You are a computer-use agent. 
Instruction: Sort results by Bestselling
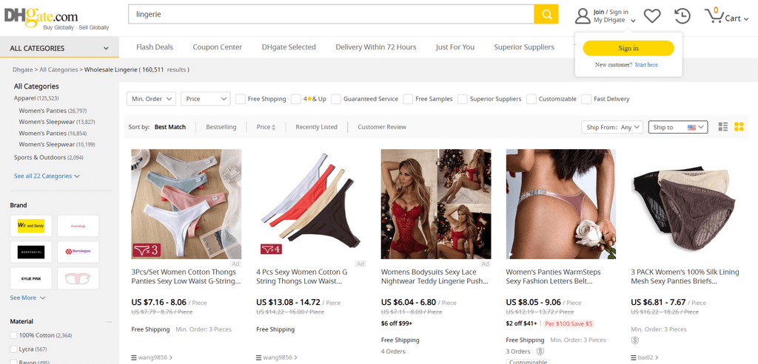click(221, 127)
